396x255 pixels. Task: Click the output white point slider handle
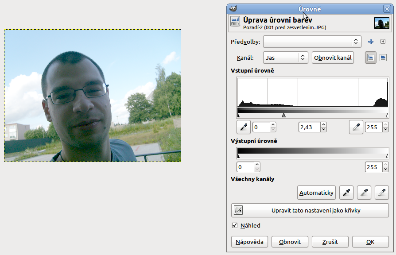(x=387, y=156)
